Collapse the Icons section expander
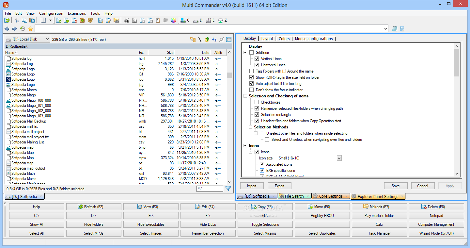 (245, 146)
